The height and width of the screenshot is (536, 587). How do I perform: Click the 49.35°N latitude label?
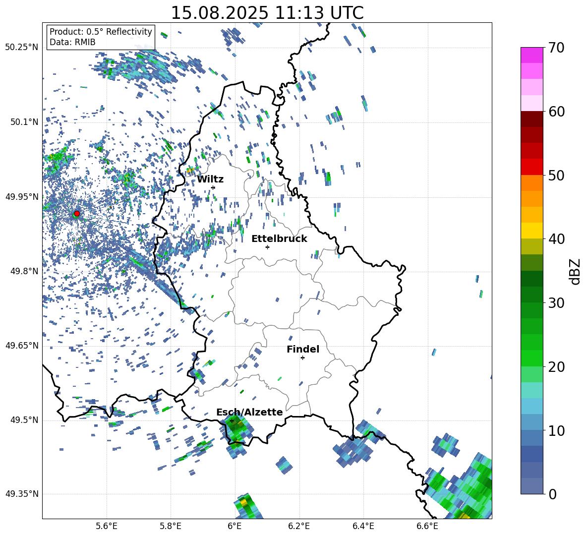coord(22,494)
